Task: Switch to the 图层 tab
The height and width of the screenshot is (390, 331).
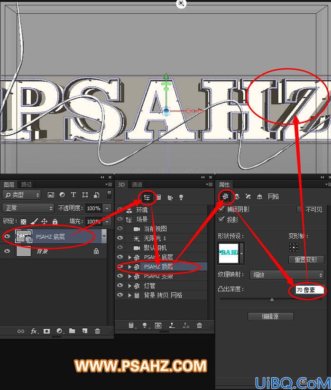Action: click(9, 185)
